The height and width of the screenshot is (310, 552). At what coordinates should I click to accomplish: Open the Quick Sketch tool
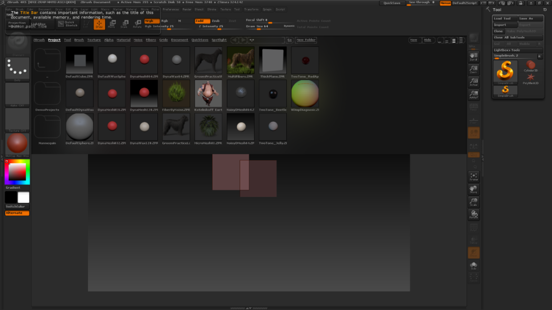pyautogui.click(x=67, y=24)
